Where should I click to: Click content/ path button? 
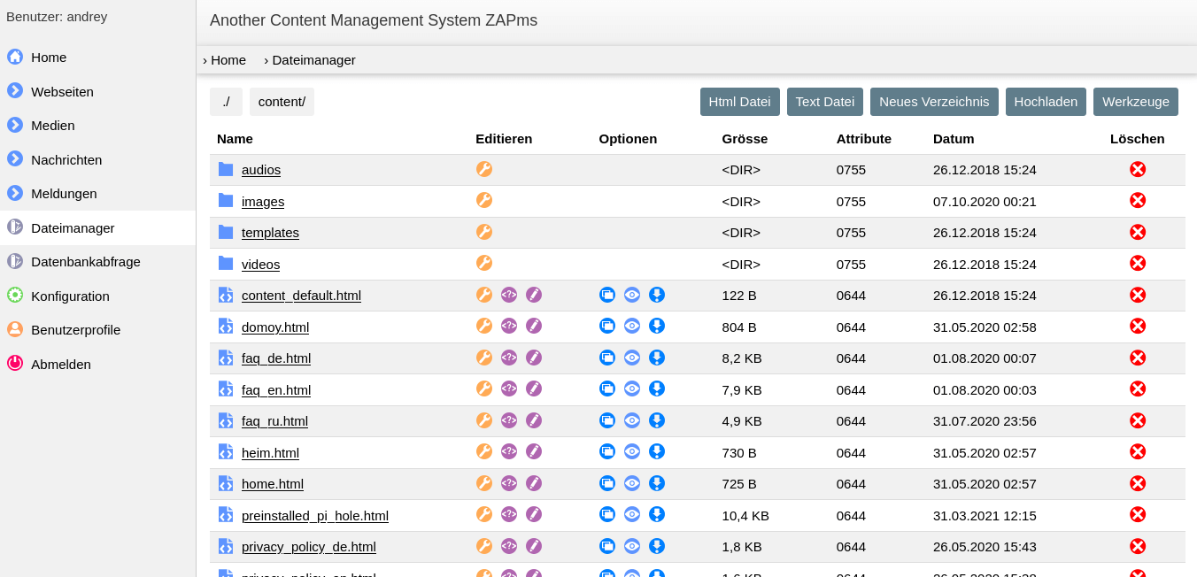282,102
